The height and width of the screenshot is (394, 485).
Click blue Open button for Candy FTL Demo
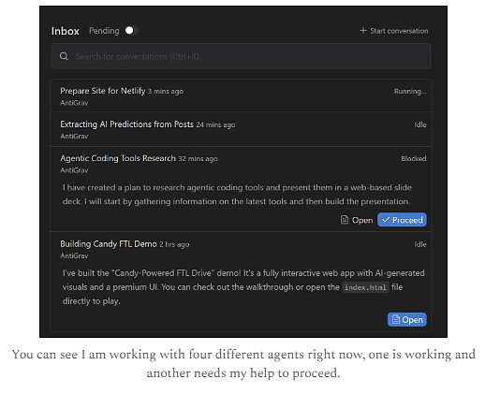coord(407,320)
